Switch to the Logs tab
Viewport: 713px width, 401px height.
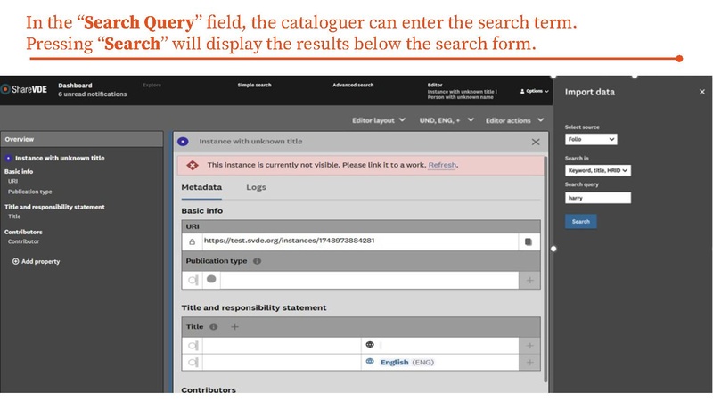pos(256,187)
